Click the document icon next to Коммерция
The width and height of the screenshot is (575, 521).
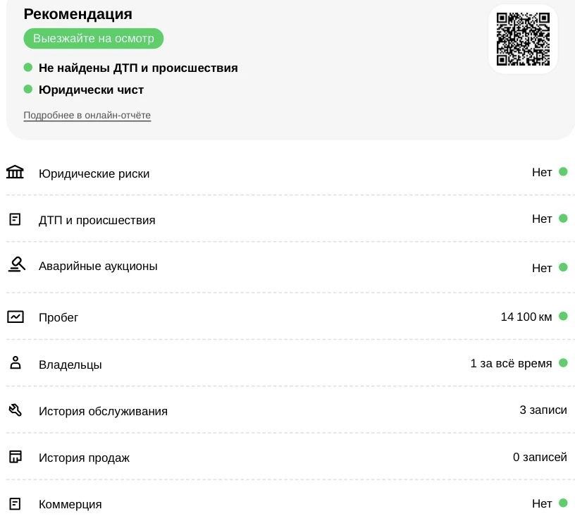tap(15, 504)
